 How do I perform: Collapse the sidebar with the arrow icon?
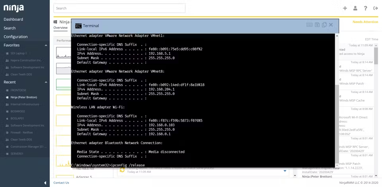click(45, 183)
